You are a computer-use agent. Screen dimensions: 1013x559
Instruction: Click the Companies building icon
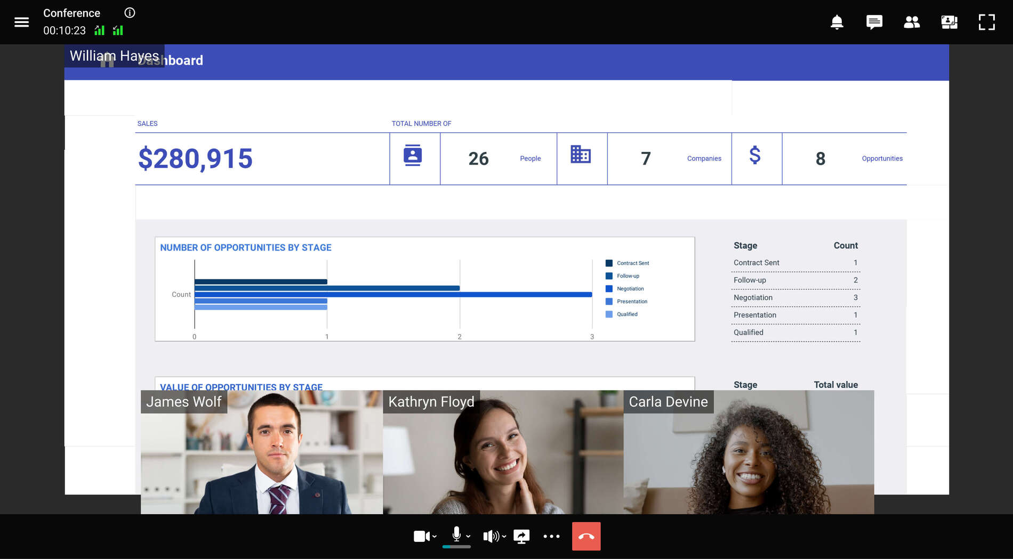(x=580, y=155)
